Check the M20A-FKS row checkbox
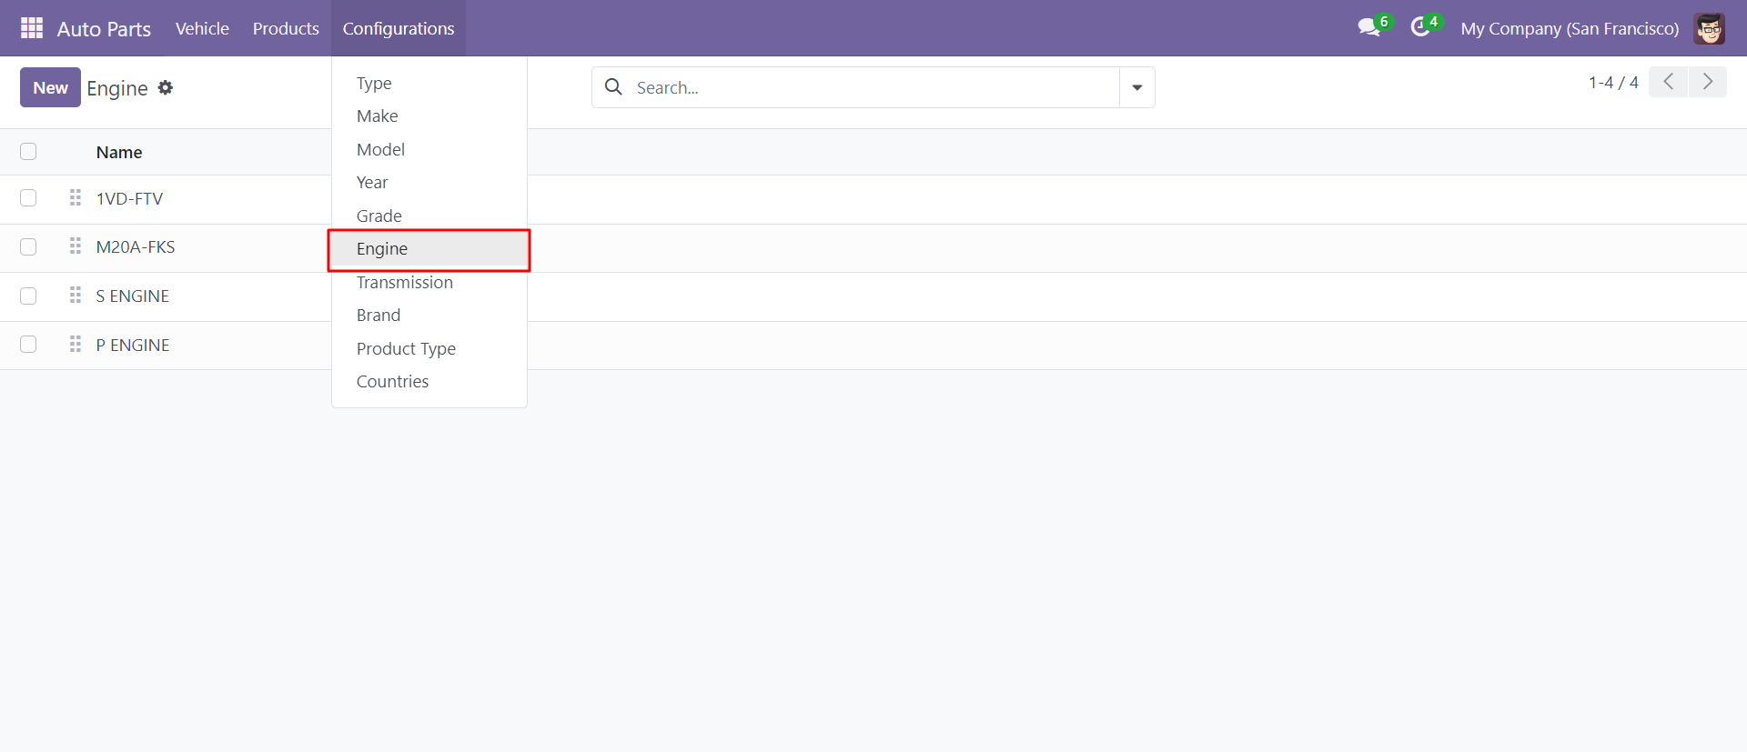The width and height of the screenshot is (1747, 752). [28, 247]
